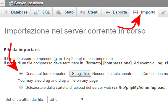Click the wrench settings tab icon
The height and width of the screenshot is (107, 168).
[164, 12]
